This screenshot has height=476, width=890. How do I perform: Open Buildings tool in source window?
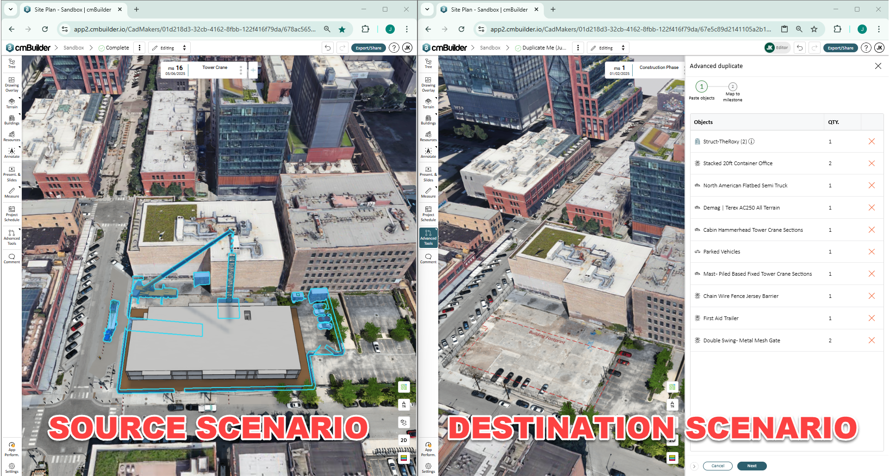pos(12,120)
